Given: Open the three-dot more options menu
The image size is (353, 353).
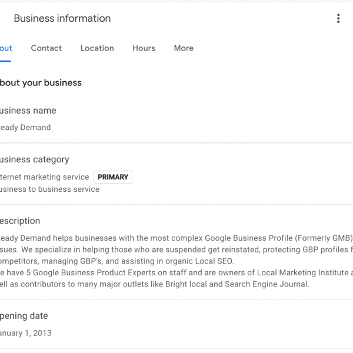Looking at the screenshot, I should [338, 19].
